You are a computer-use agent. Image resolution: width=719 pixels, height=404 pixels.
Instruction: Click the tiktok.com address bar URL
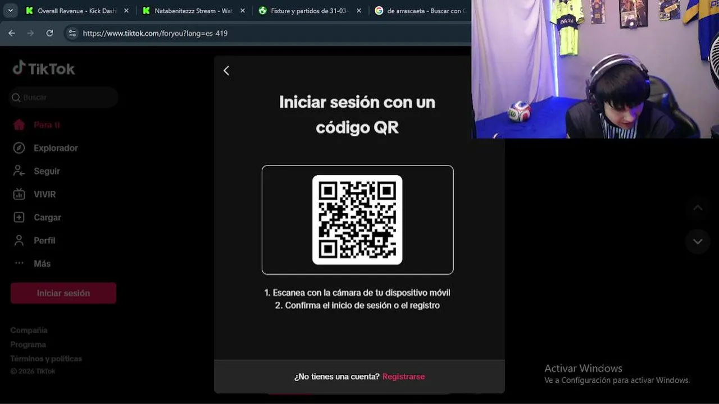[155, 33]
